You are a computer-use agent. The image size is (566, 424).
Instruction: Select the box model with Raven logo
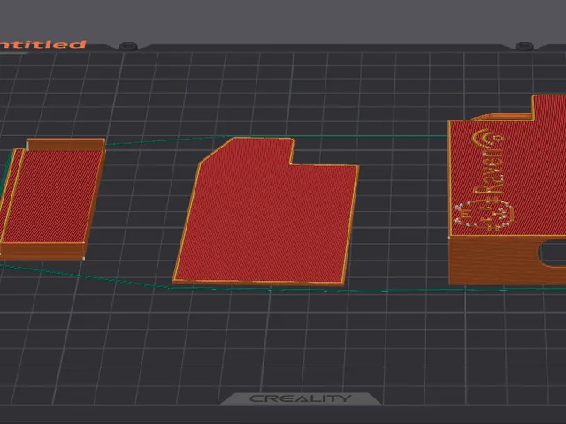pyautogui.click(x=507, y=190)
